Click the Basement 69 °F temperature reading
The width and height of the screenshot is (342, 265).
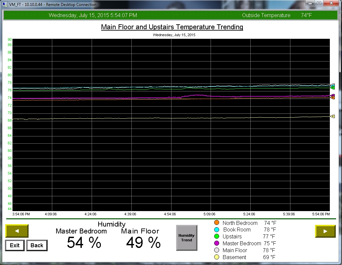(x=269, y=257)
